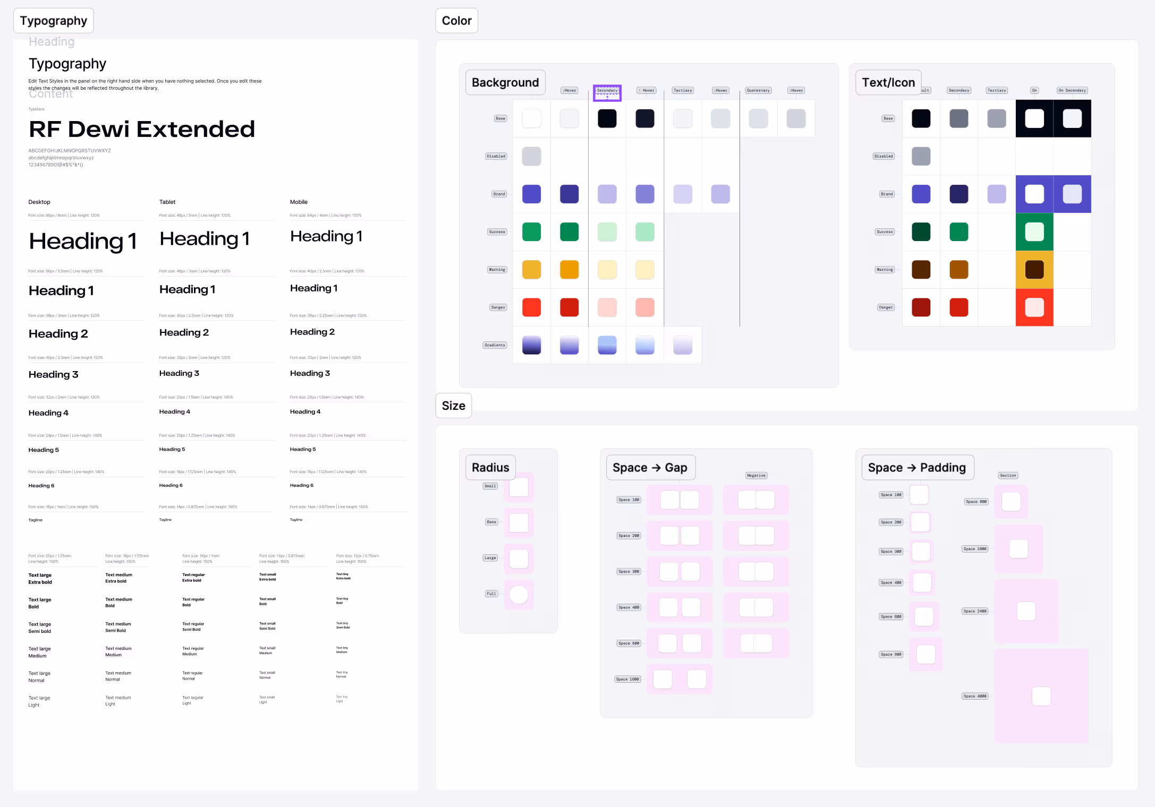Pick the darkest gradient swatch in Gradients row
The image size is (1155, 807).
(x=531, y=345)
